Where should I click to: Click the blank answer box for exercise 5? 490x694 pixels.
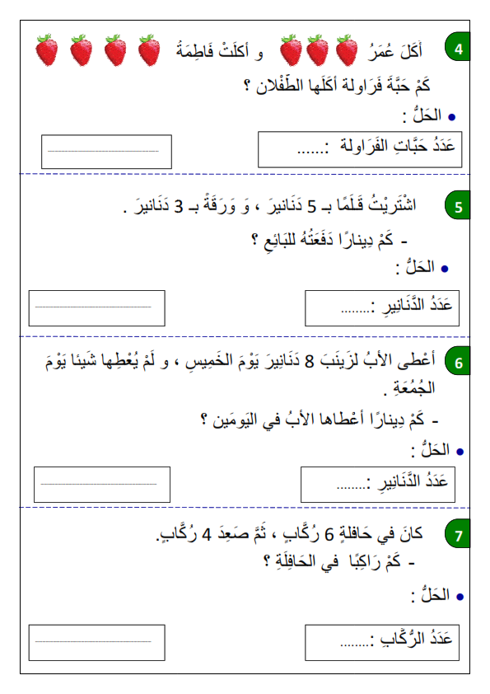[x=97, y=308]
